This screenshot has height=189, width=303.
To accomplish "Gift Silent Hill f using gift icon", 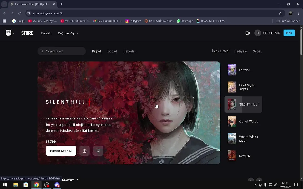I will pos(84,151).
